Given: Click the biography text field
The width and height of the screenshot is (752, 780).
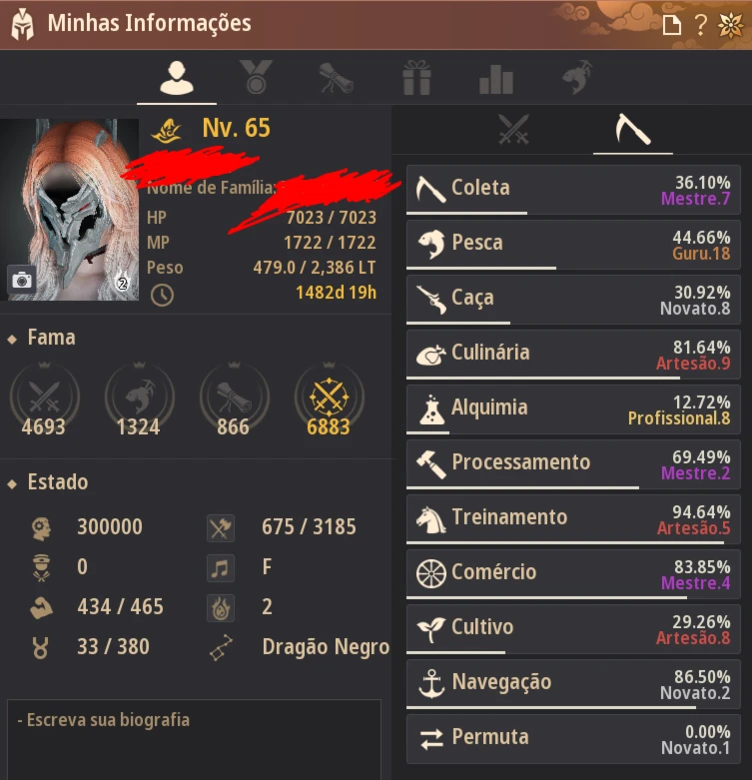Looking at the screenshot, I should coord(194,739).
